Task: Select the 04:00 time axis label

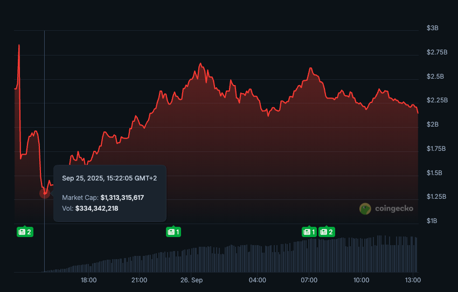Action: (x=258, y=280)
